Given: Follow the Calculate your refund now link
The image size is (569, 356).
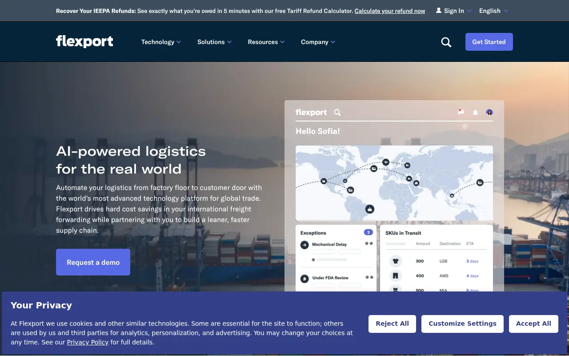Looking at the screenshot, I should pyautogui.click(x=390, y=11).
